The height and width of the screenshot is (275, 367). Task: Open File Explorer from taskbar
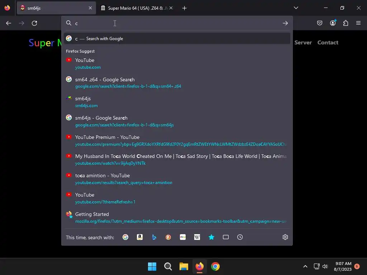click(x=184, y=266)
